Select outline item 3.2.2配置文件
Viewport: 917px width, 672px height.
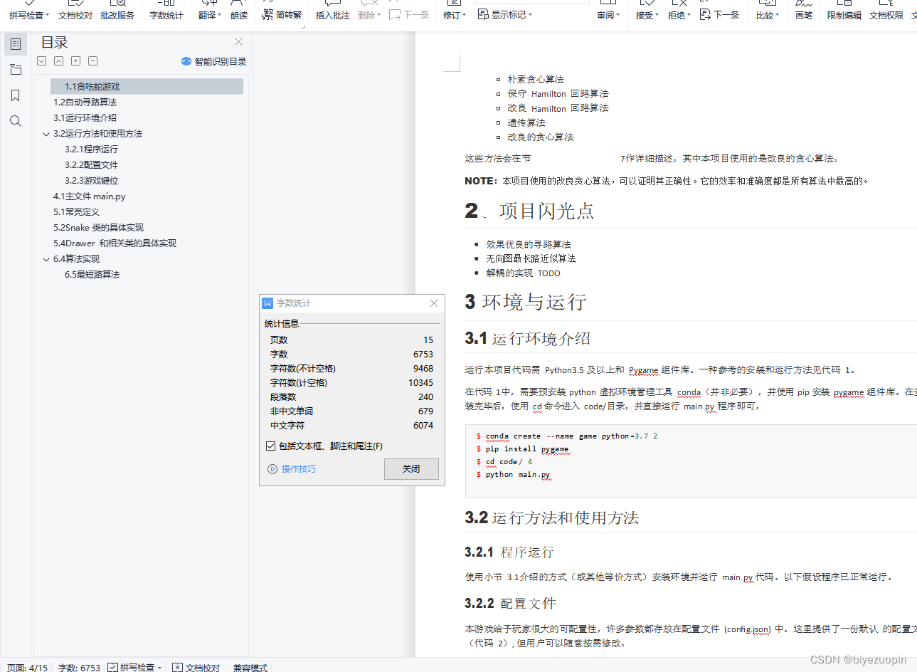tap(91, 165)
